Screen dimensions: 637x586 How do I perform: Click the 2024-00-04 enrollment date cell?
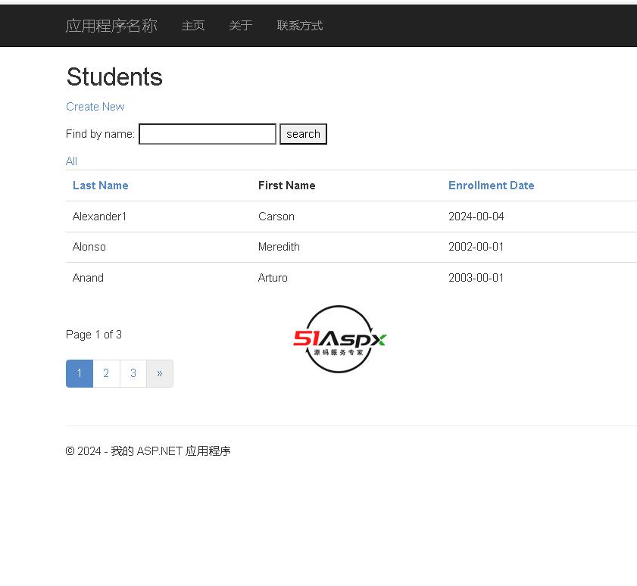pos(476,217)
